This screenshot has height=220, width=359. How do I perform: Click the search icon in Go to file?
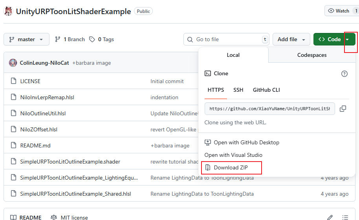click(190, 39)
